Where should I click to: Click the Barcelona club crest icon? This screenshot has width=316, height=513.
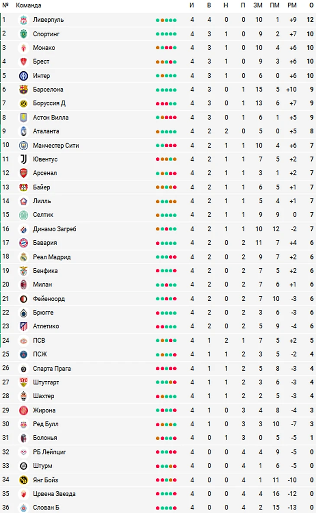click(23, 90)
